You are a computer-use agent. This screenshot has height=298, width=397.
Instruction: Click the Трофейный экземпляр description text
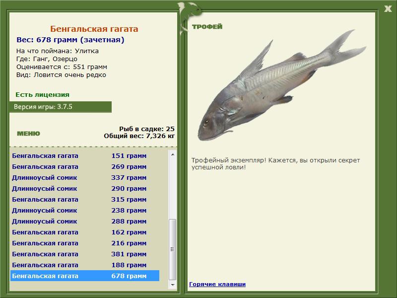pyautogui.click(x=275, y=164)
